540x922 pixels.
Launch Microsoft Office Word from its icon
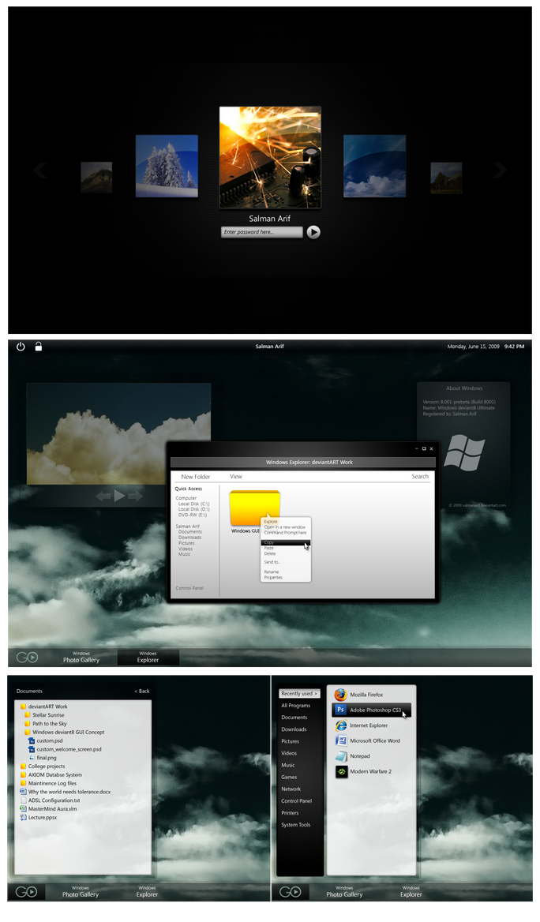click(x=340, y=740)
